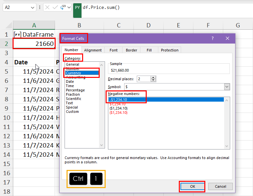
Task: Click scroll down arrow of Category list
Action: (101, 145)
